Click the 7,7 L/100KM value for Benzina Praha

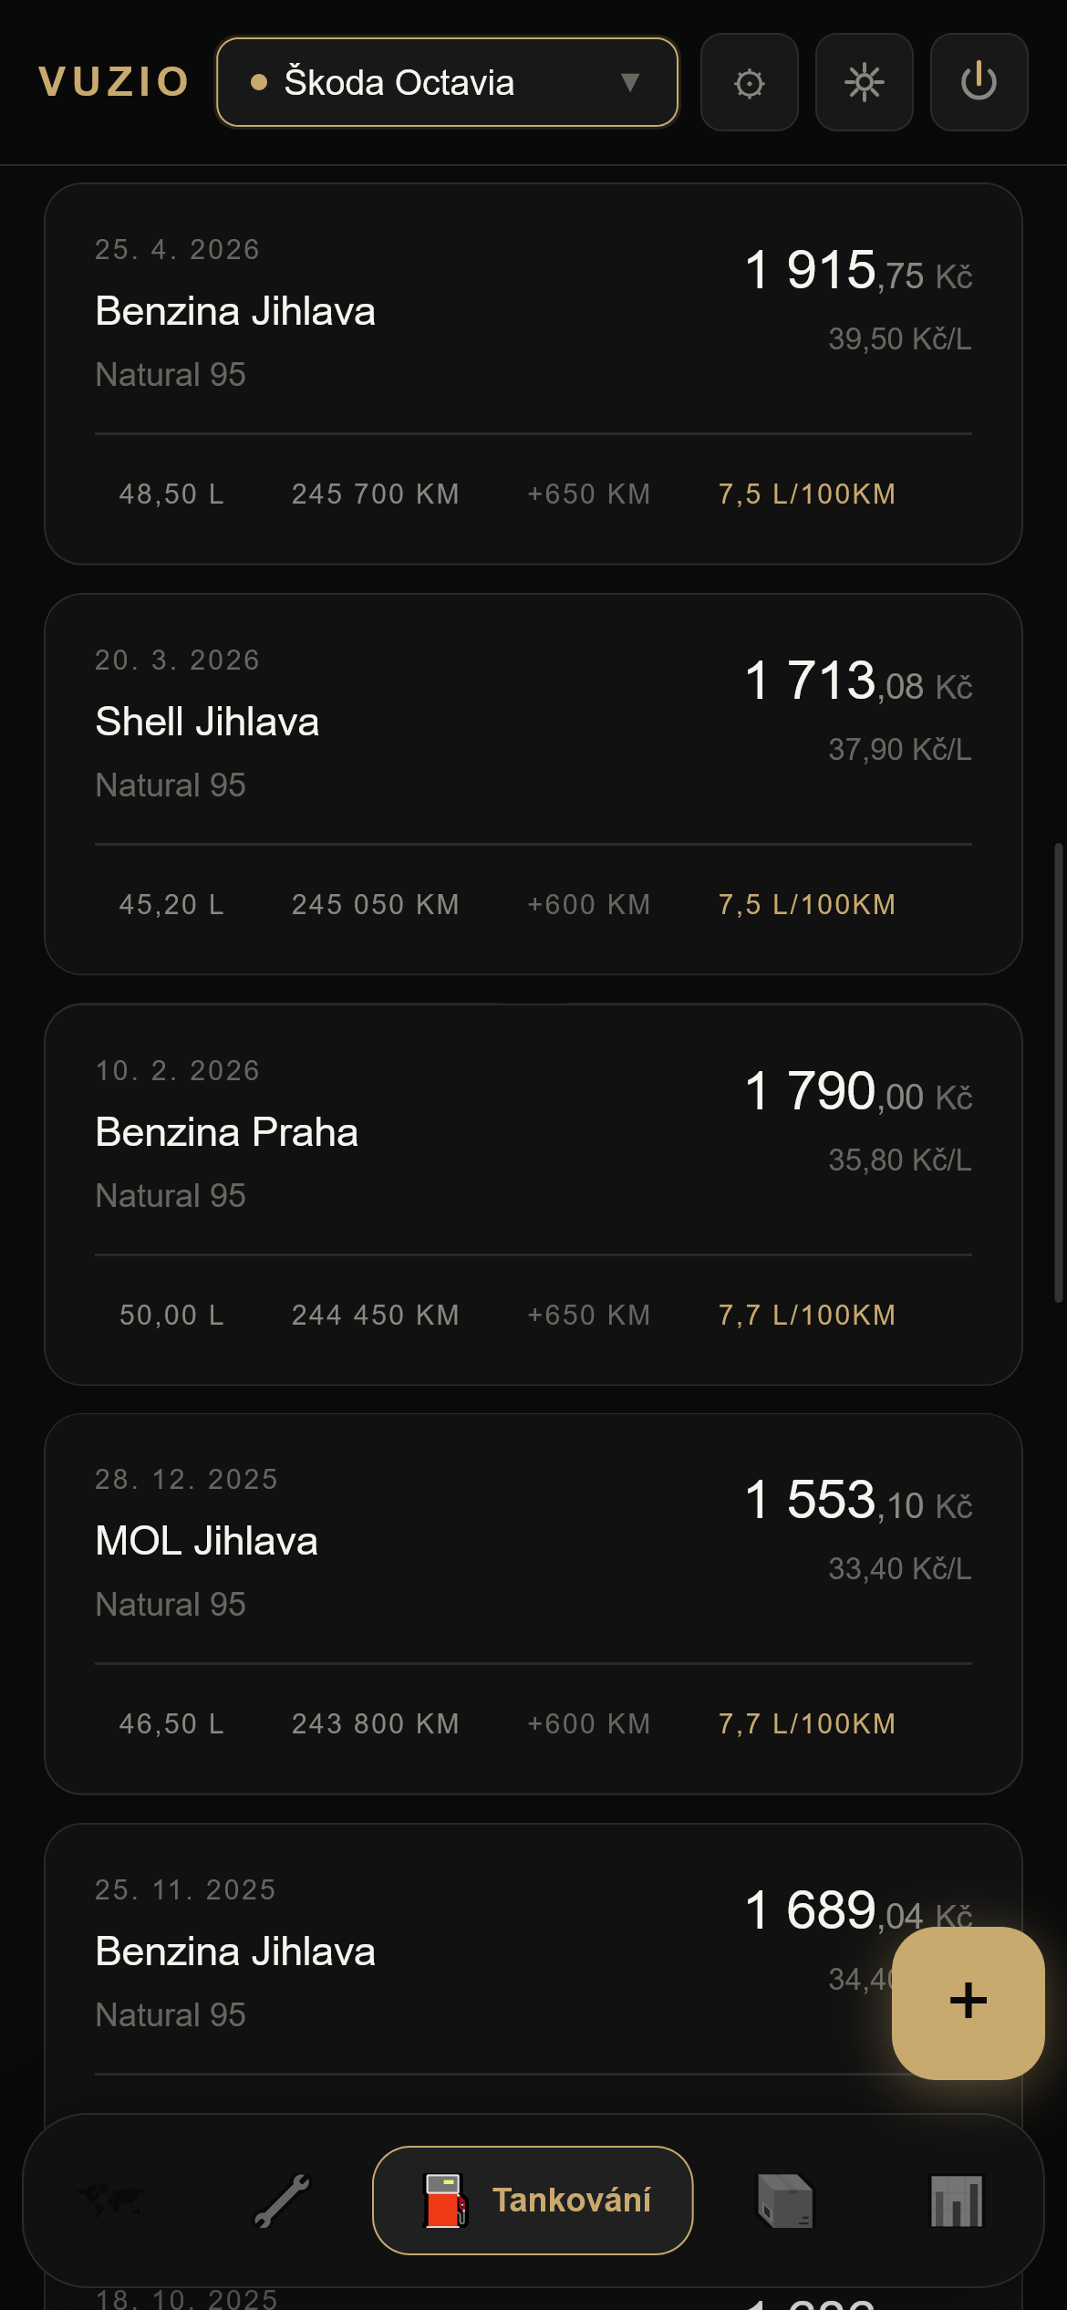(x=806, y=1315)
